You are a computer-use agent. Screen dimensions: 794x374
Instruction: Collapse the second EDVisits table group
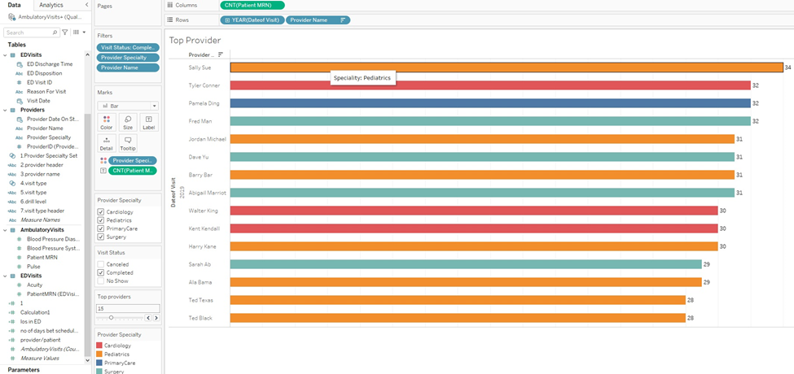coord(5,276)
